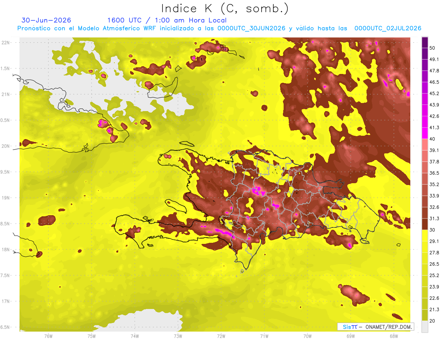Screen dimensions: 442x341
Task: Click the legend value "49.1"
Action: (434, 59)
